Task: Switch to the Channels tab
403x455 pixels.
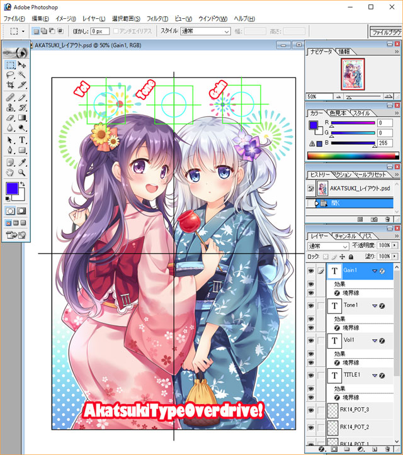Action: [x=345, y=236]
